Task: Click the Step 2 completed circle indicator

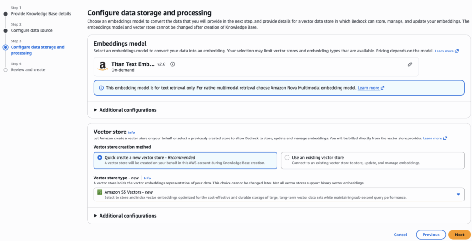Action: click(6, 30)
